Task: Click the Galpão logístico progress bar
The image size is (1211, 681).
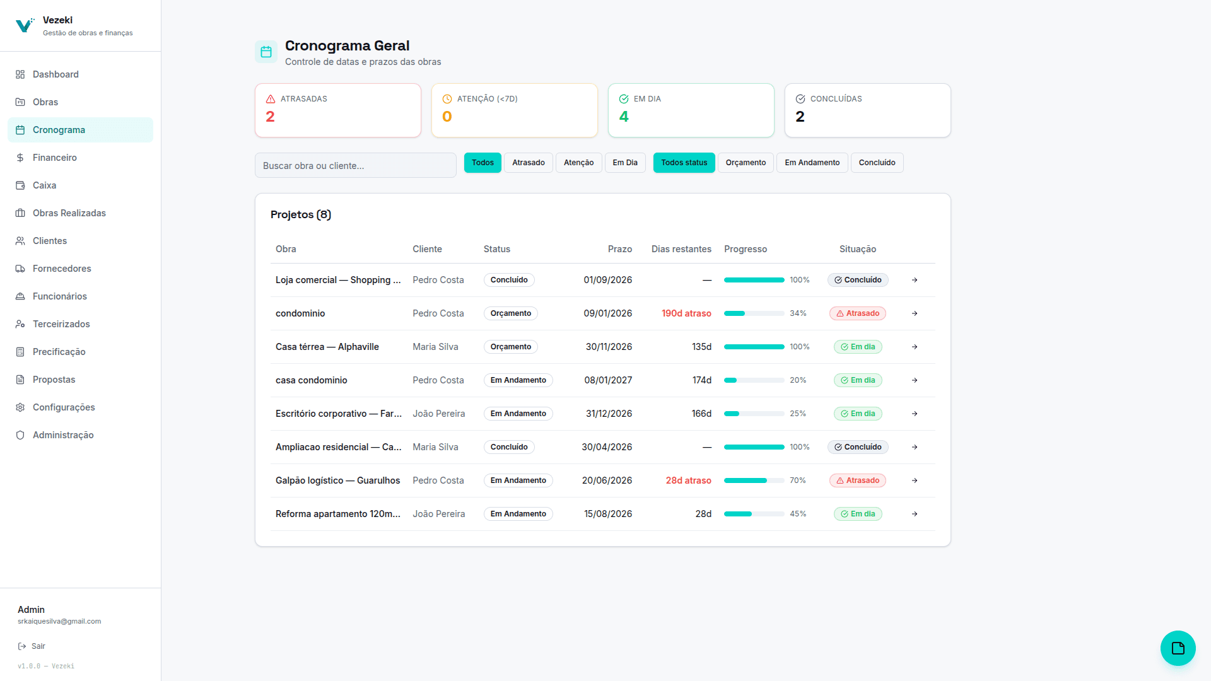Action: (754, 480)
